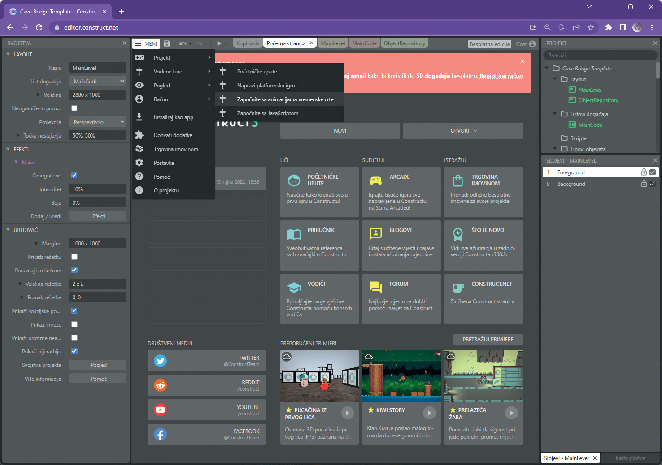
Task: Click the YouTube logo icon
Action: click(160, 409)
